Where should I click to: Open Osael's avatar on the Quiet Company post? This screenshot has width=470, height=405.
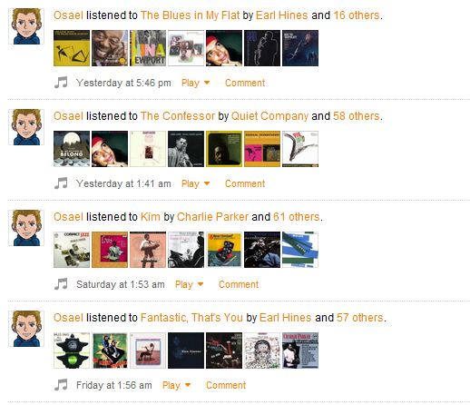click(26, 127)
